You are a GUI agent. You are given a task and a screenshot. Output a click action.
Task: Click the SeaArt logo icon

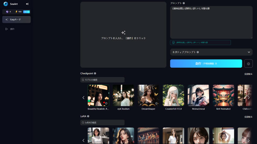[x=6, y=4]
